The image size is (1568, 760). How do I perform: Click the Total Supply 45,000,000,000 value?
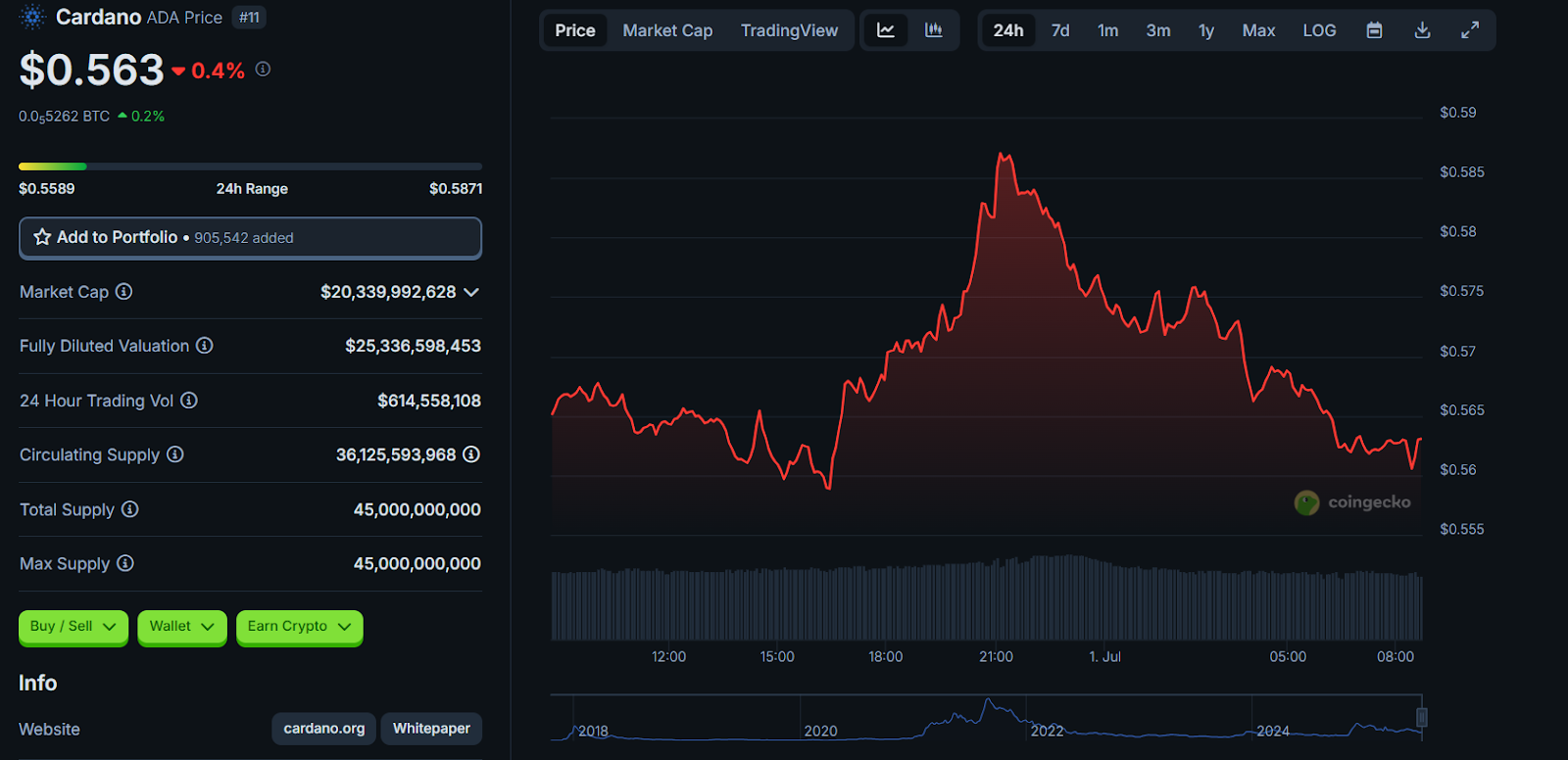click(x=417, y=509)
